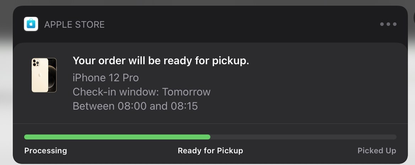Click the blank header strip beside APPLE STORE
Image resolution: width=415 pixels, height=165 pixels.
(x=238, y=24)
